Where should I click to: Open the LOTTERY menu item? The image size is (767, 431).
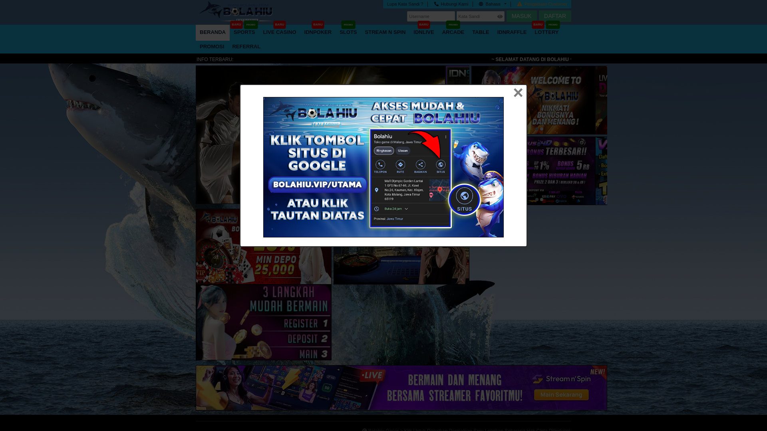546,32
